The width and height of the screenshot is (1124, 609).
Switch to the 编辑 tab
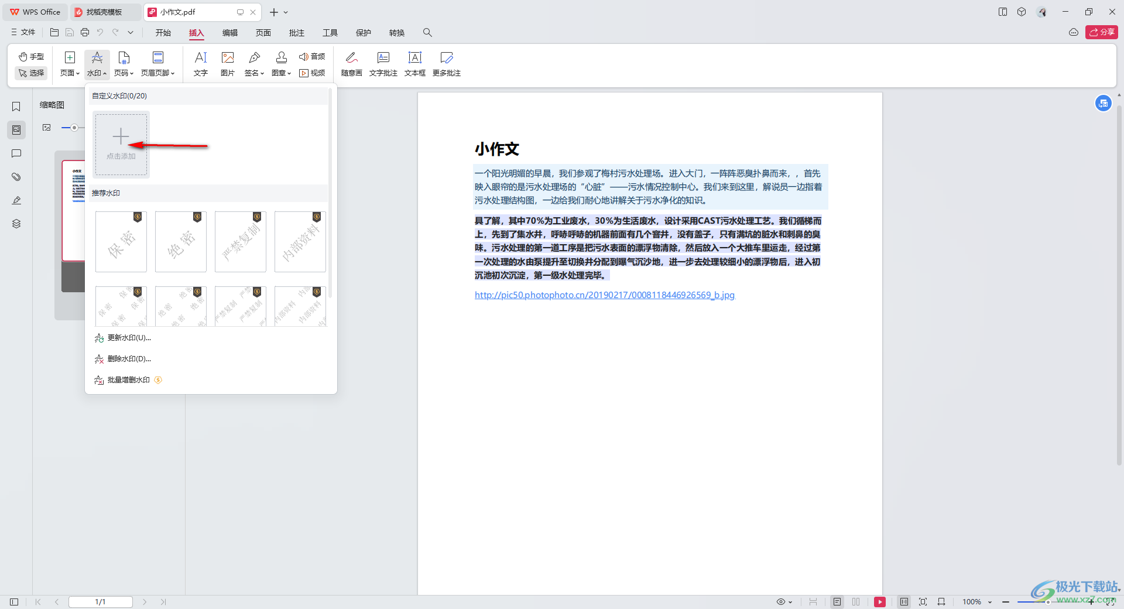230,33
